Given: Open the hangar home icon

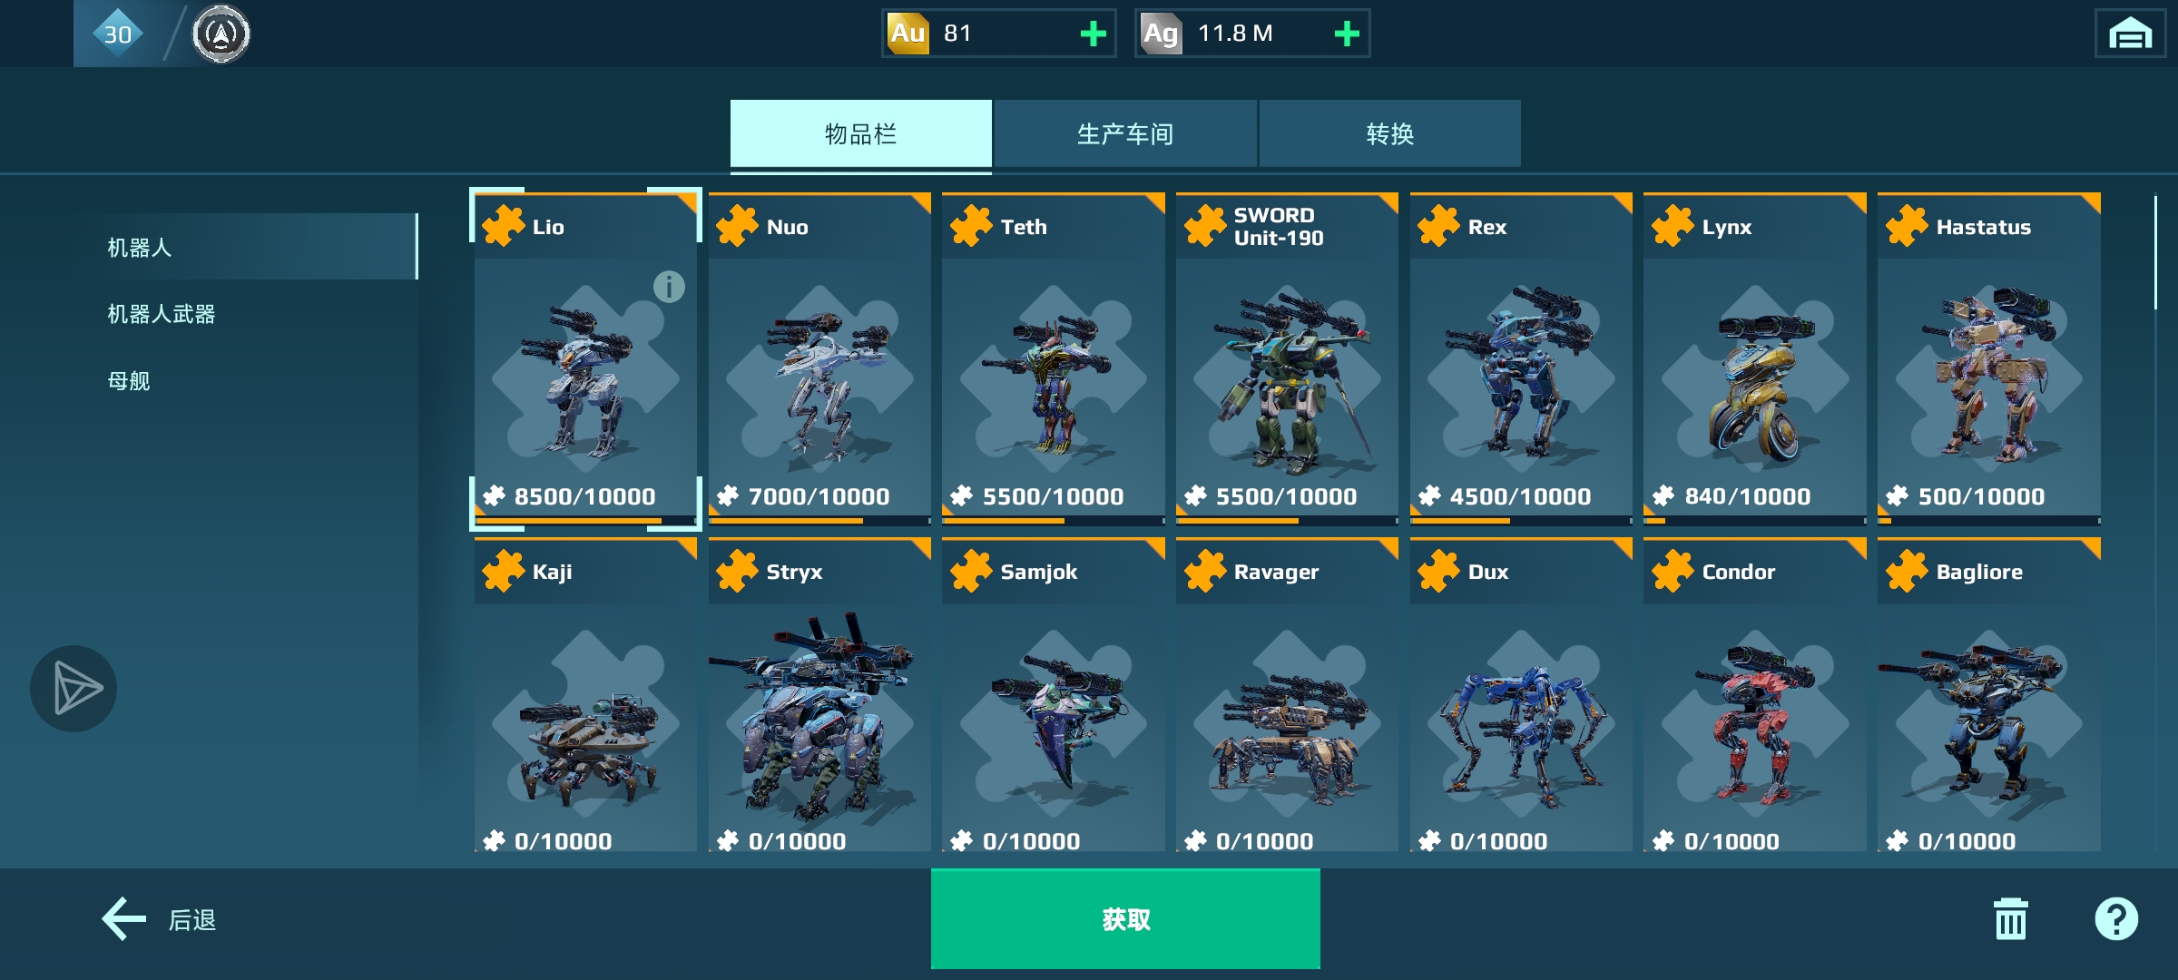Looking at the screenshot, I should (2130, 34).
